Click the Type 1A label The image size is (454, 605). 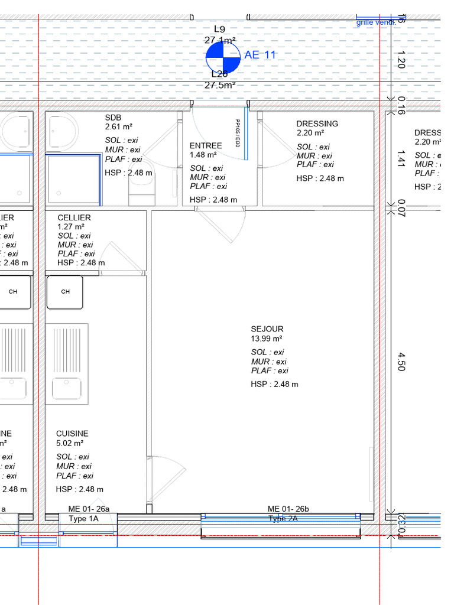point(84,519)
